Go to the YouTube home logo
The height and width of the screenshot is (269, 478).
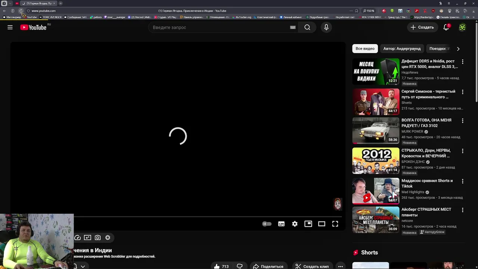tap(33, 27)
